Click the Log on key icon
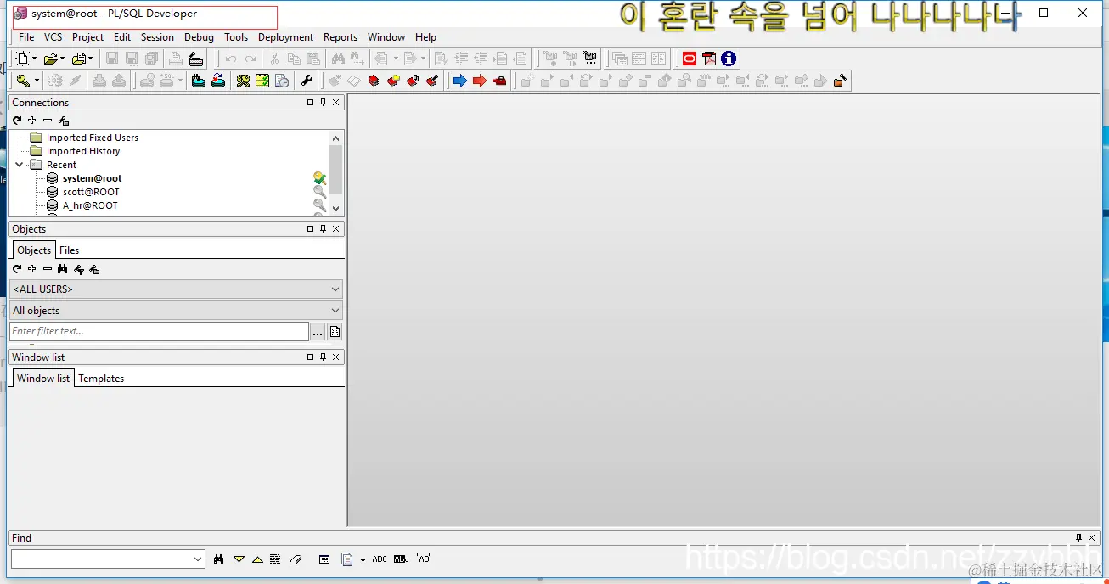This screenshot has height=584, width=1109. [x=23, y=81]
